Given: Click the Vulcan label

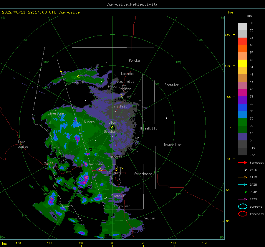Looking at the screenshot, I should click(x=150, y=218).
